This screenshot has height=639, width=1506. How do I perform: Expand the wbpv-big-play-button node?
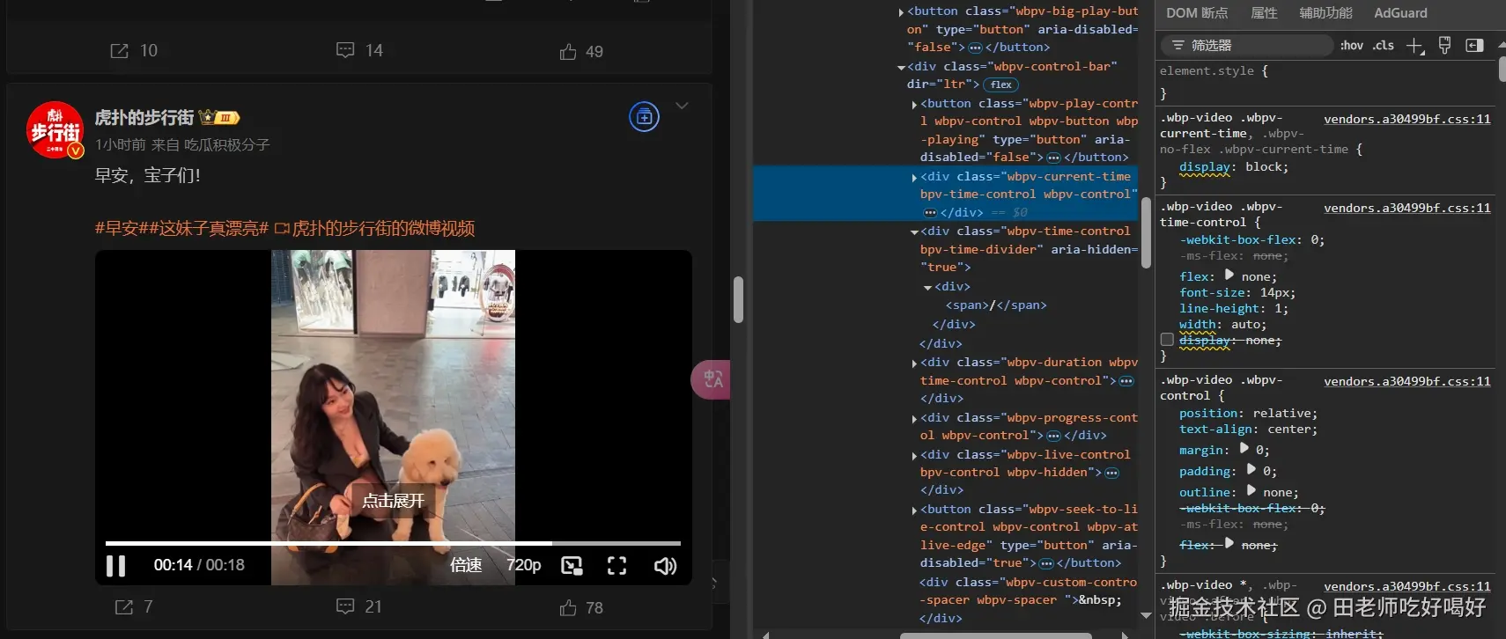[901, 12]
